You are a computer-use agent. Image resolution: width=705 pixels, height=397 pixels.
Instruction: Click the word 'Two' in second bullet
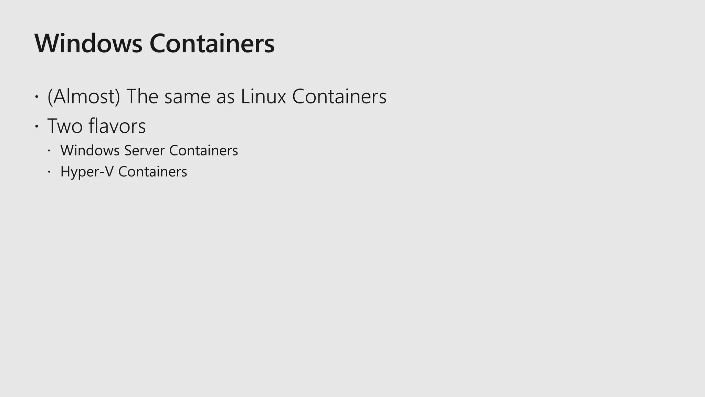click(65, 126)
